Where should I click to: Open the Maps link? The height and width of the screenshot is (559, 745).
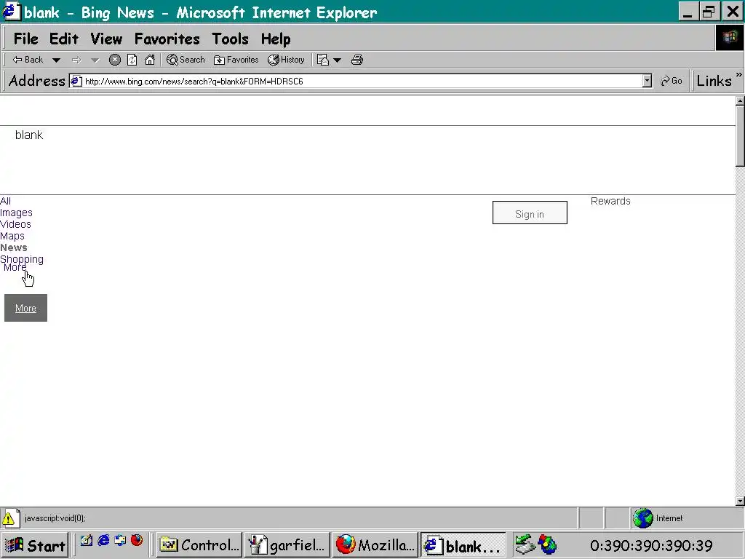[x=12, y=237]
